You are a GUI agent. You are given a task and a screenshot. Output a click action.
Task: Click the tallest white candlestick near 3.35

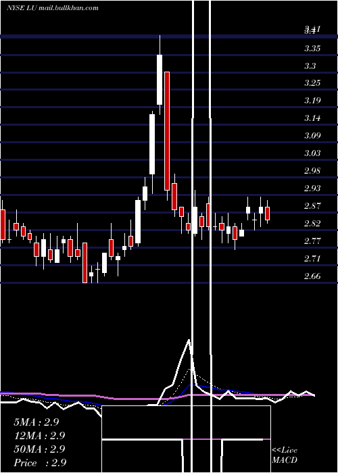[160, 80]
